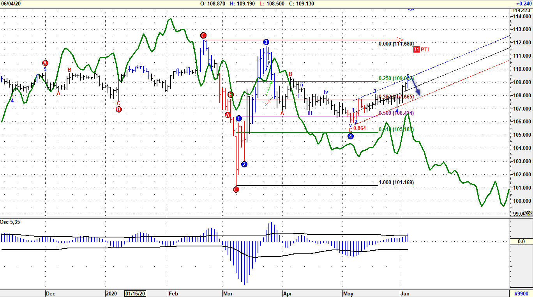Click the red 0.864 ratio label

pyautogui.click(x=359, y=128)
